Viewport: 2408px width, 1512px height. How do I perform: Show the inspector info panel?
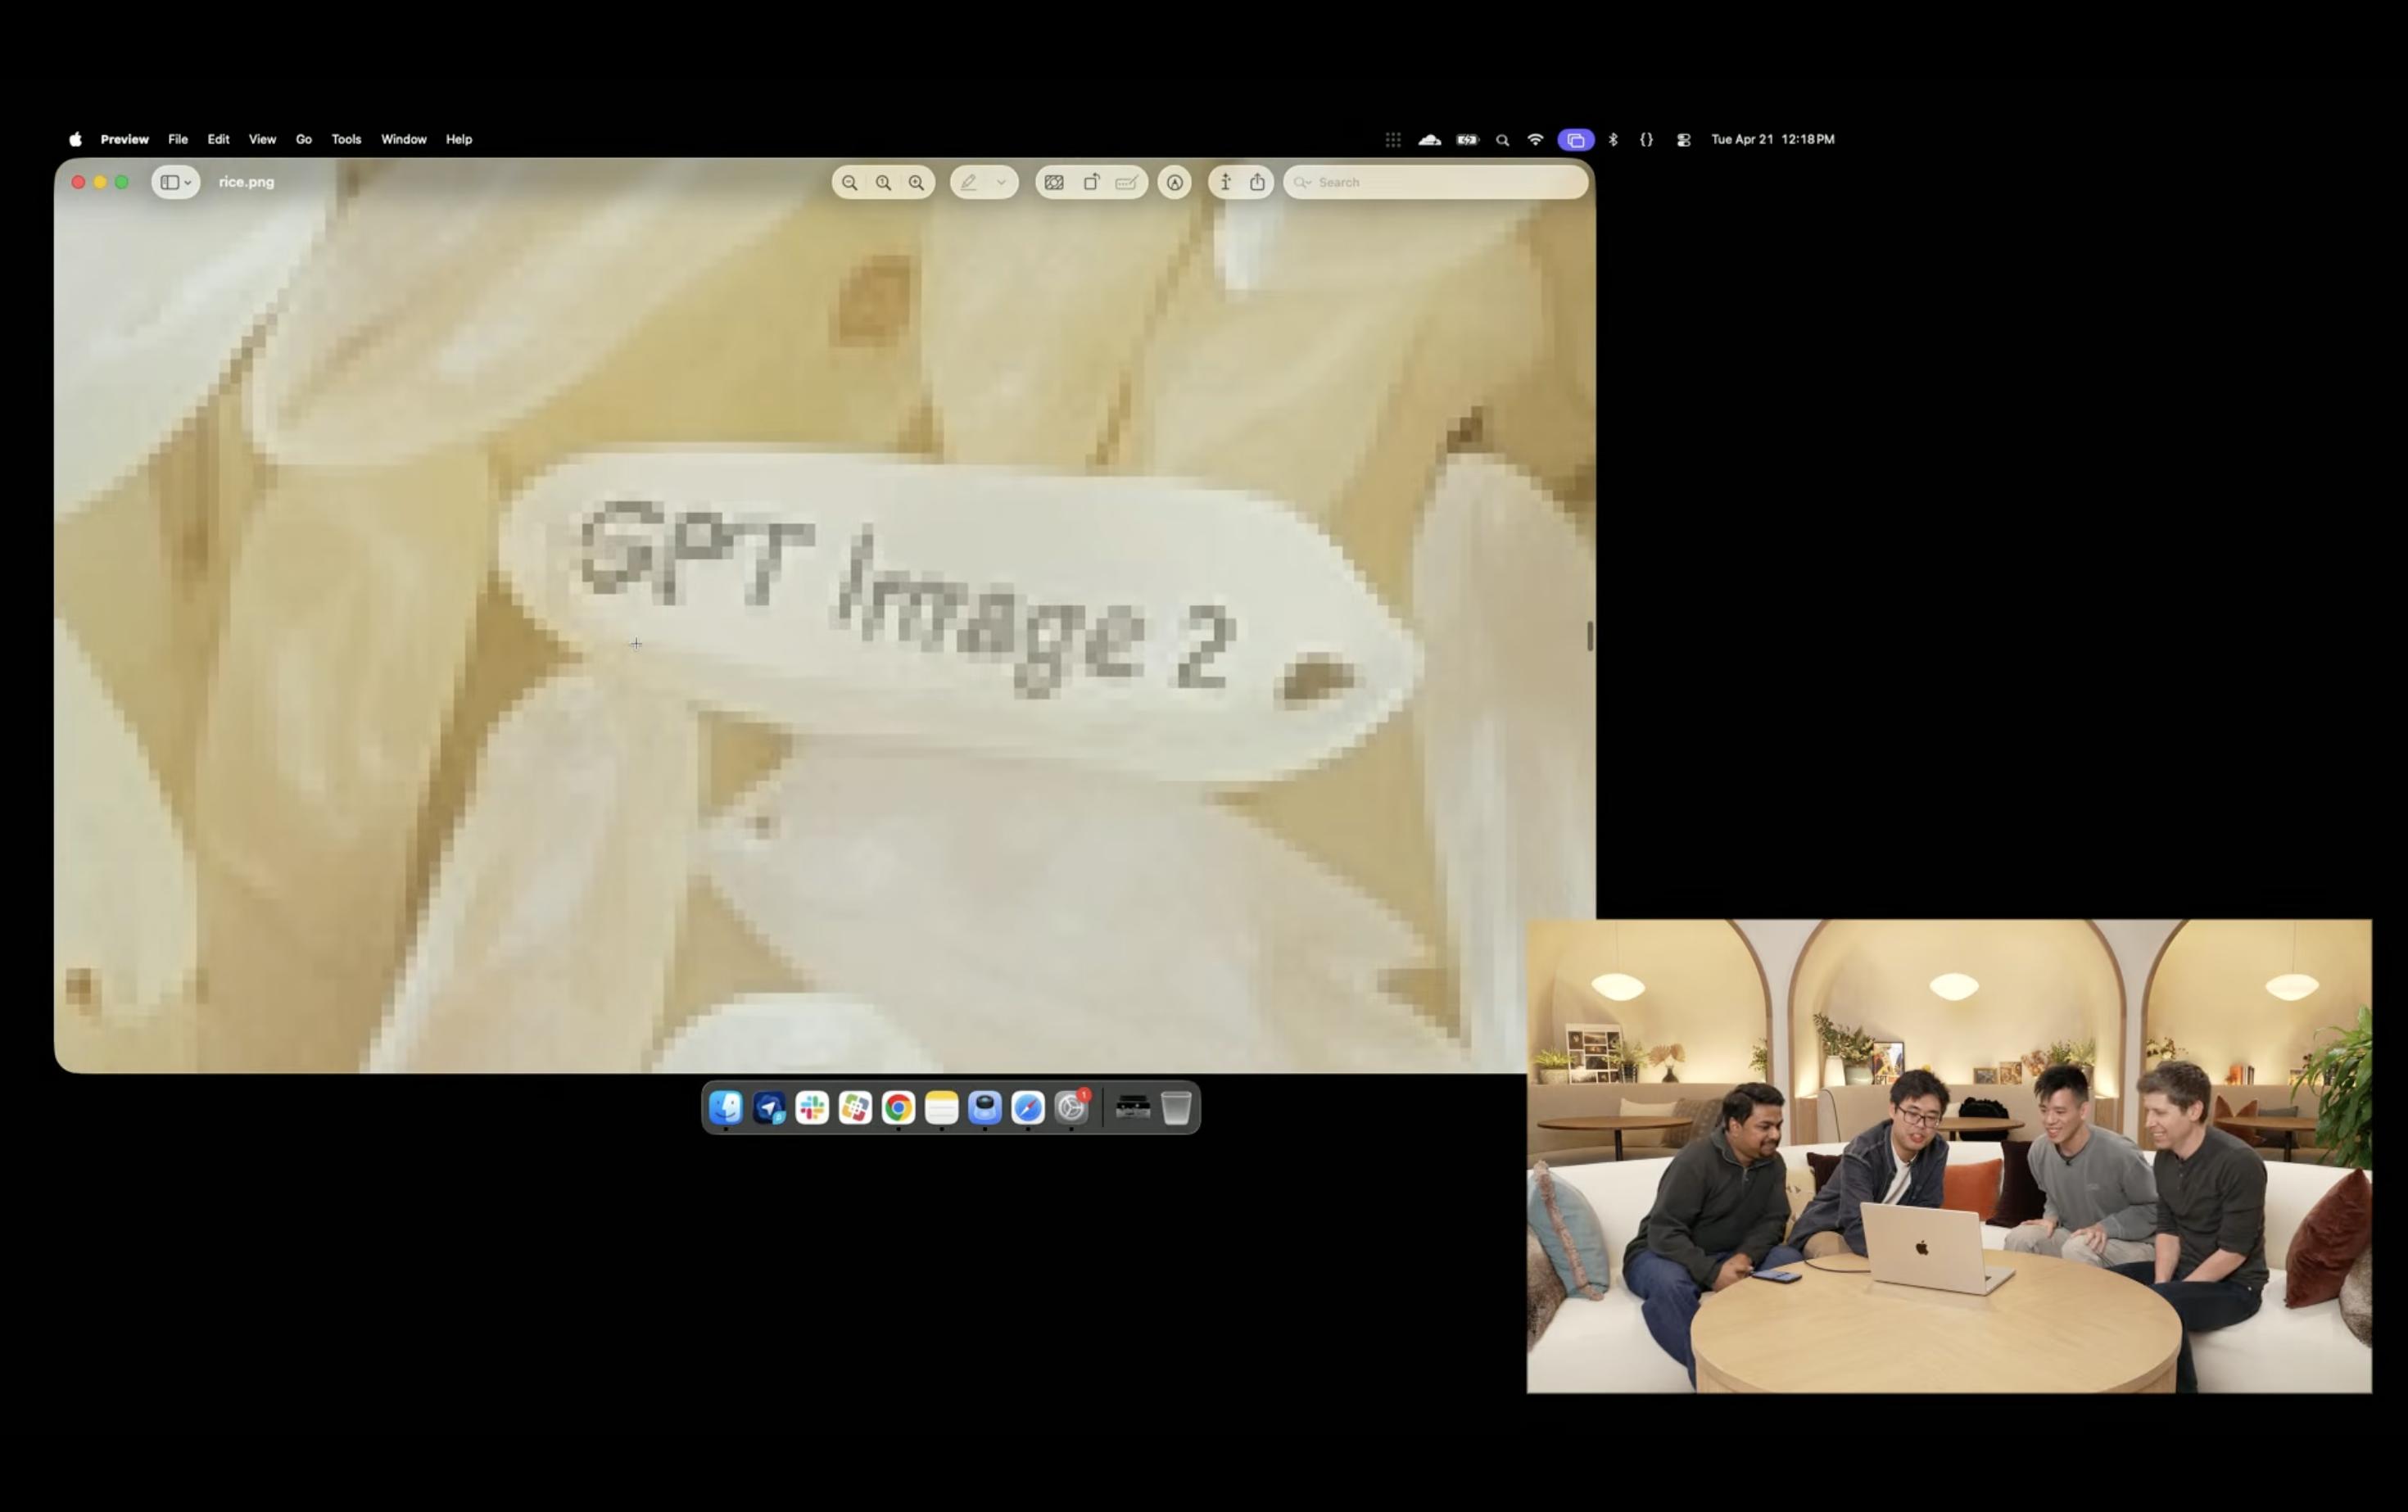pyautogui.click(x=1225, y=182)
